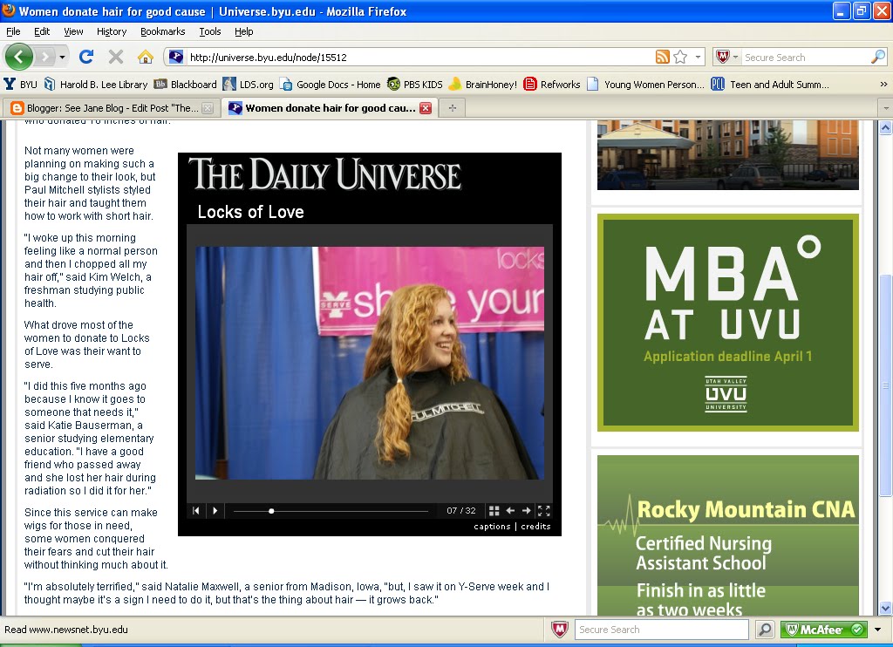Viewport: 893px width, 647px height.
Task: Click the RSS feed icon in address bar
Action: [663, 57]
